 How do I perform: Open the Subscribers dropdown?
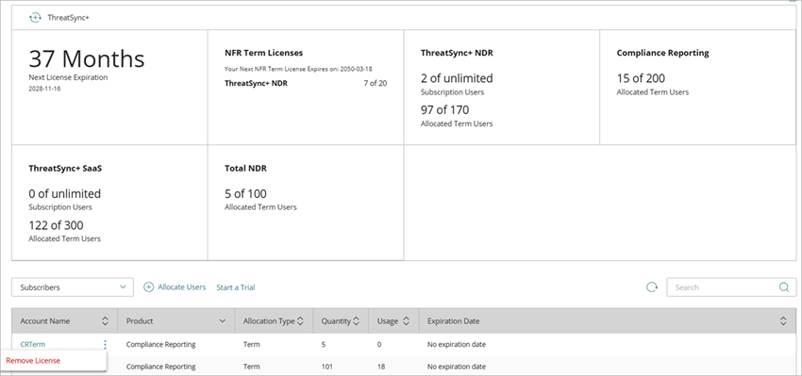tap(73, 287)
